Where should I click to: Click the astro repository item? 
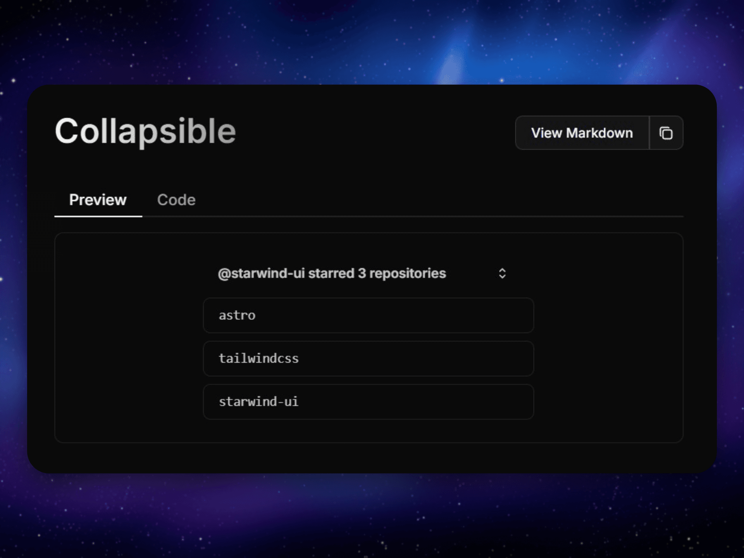click(x=368, y=315)
